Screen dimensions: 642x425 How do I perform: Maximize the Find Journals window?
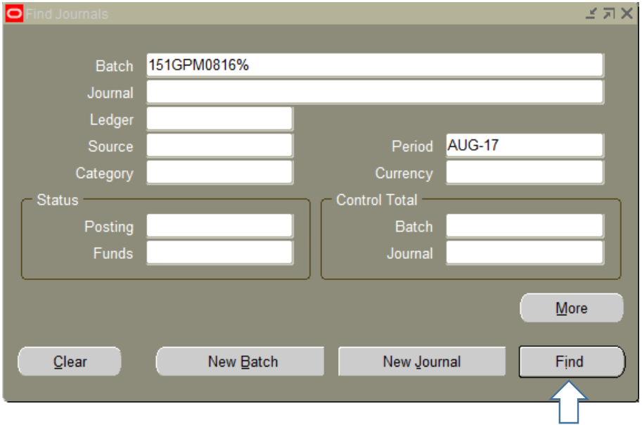pos(609,14)
